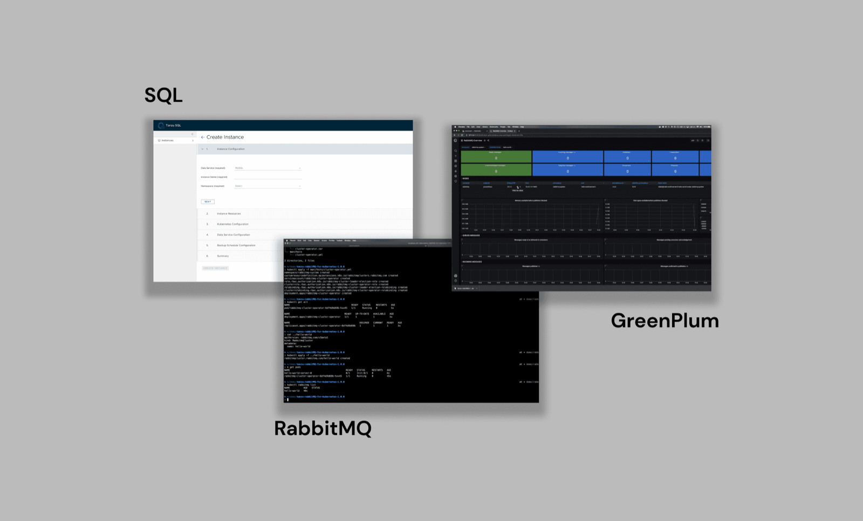Image resolution: width=863 pixels, height=521 pixels.
Task: Collapse the INCOMING MESSAGES dashboard row
Action: click(472, 262)
